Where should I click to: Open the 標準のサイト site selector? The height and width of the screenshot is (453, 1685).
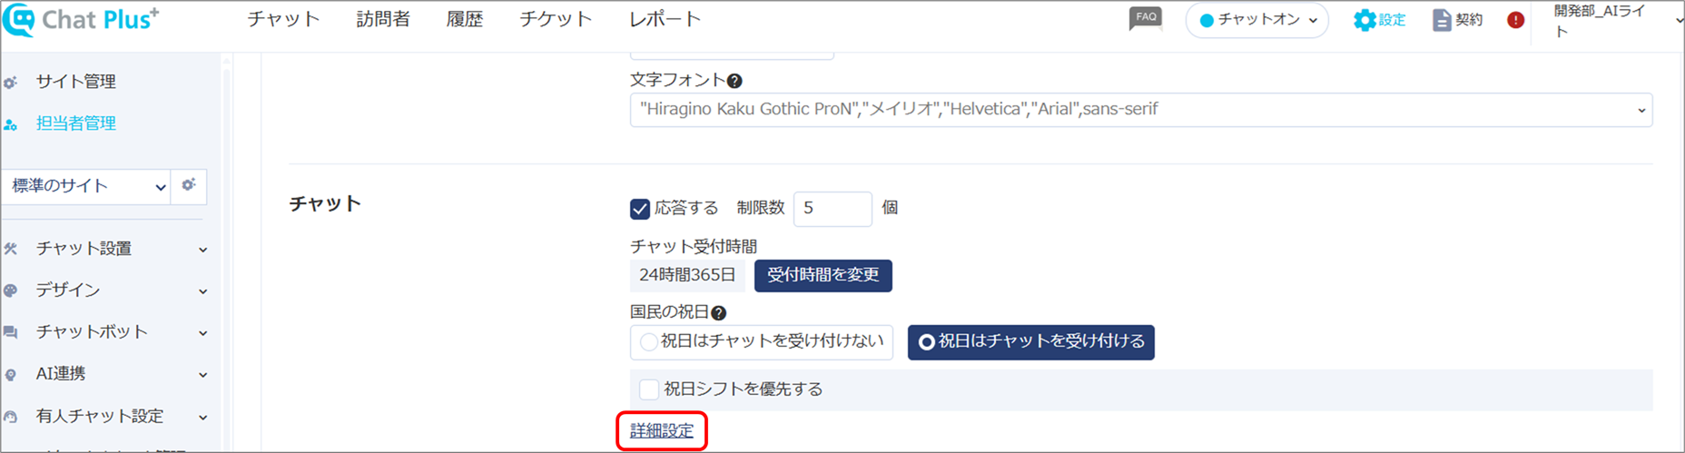pyautogui.click(x=87, y=186)
